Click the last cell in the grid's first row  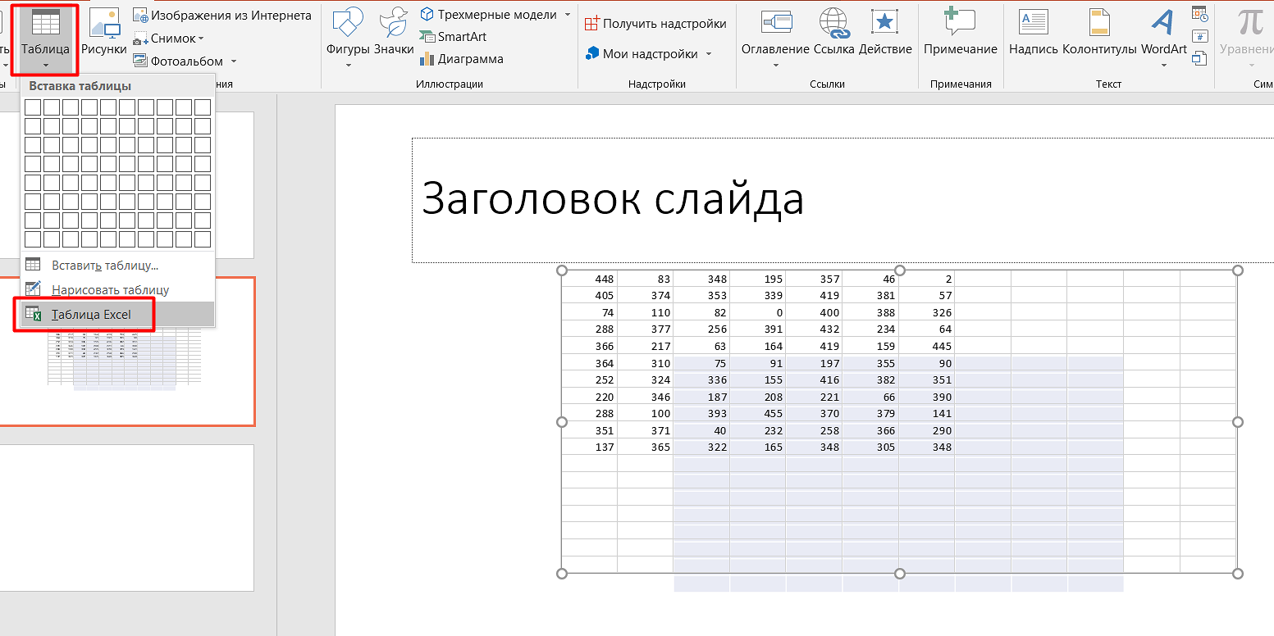(203, 107)
